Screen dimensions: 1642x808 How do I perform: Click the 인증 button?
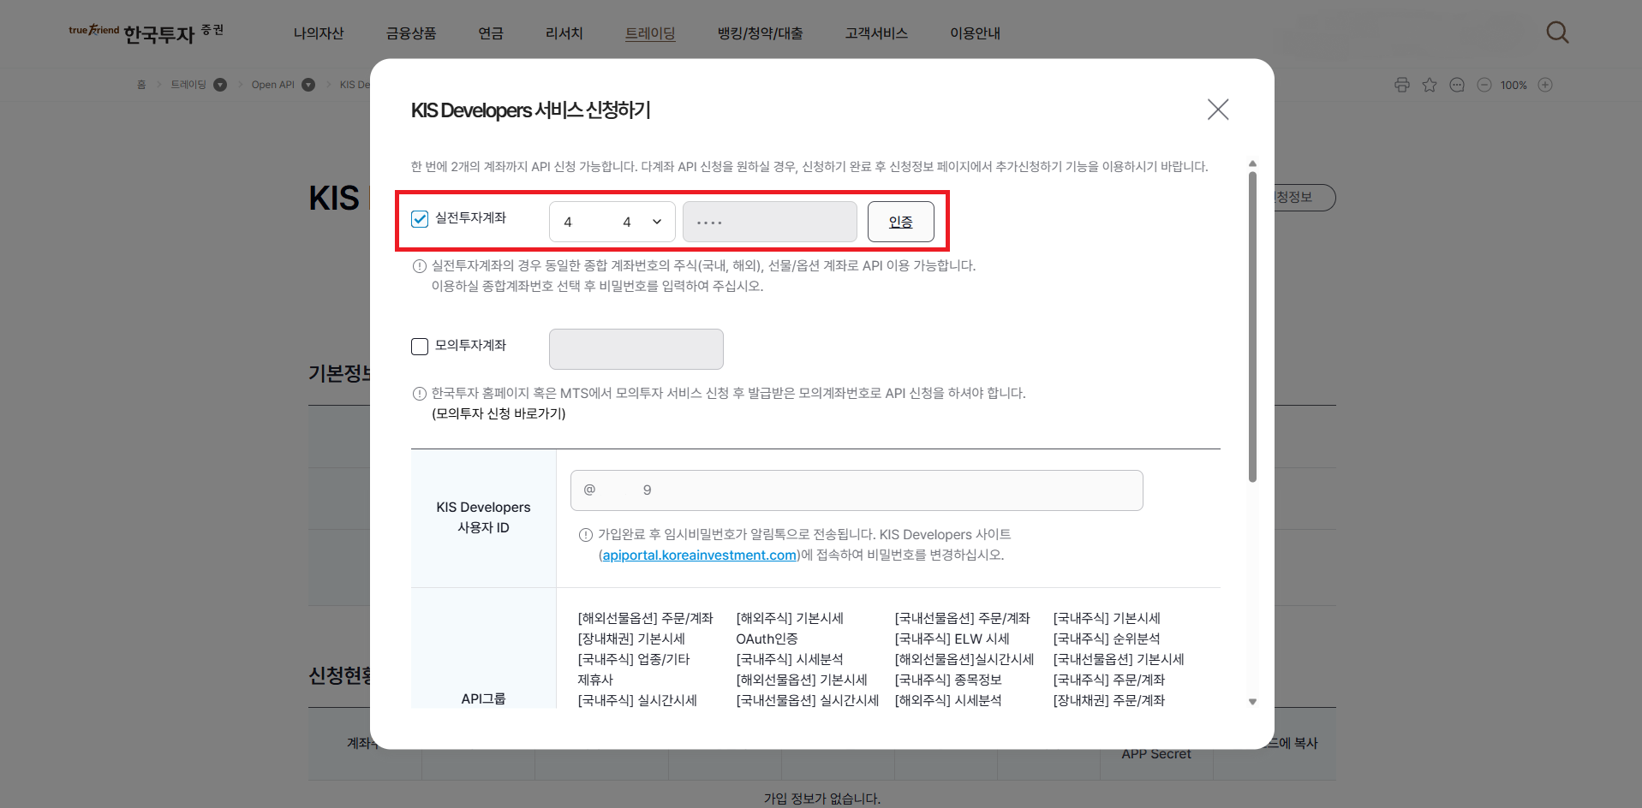[900, 222]
